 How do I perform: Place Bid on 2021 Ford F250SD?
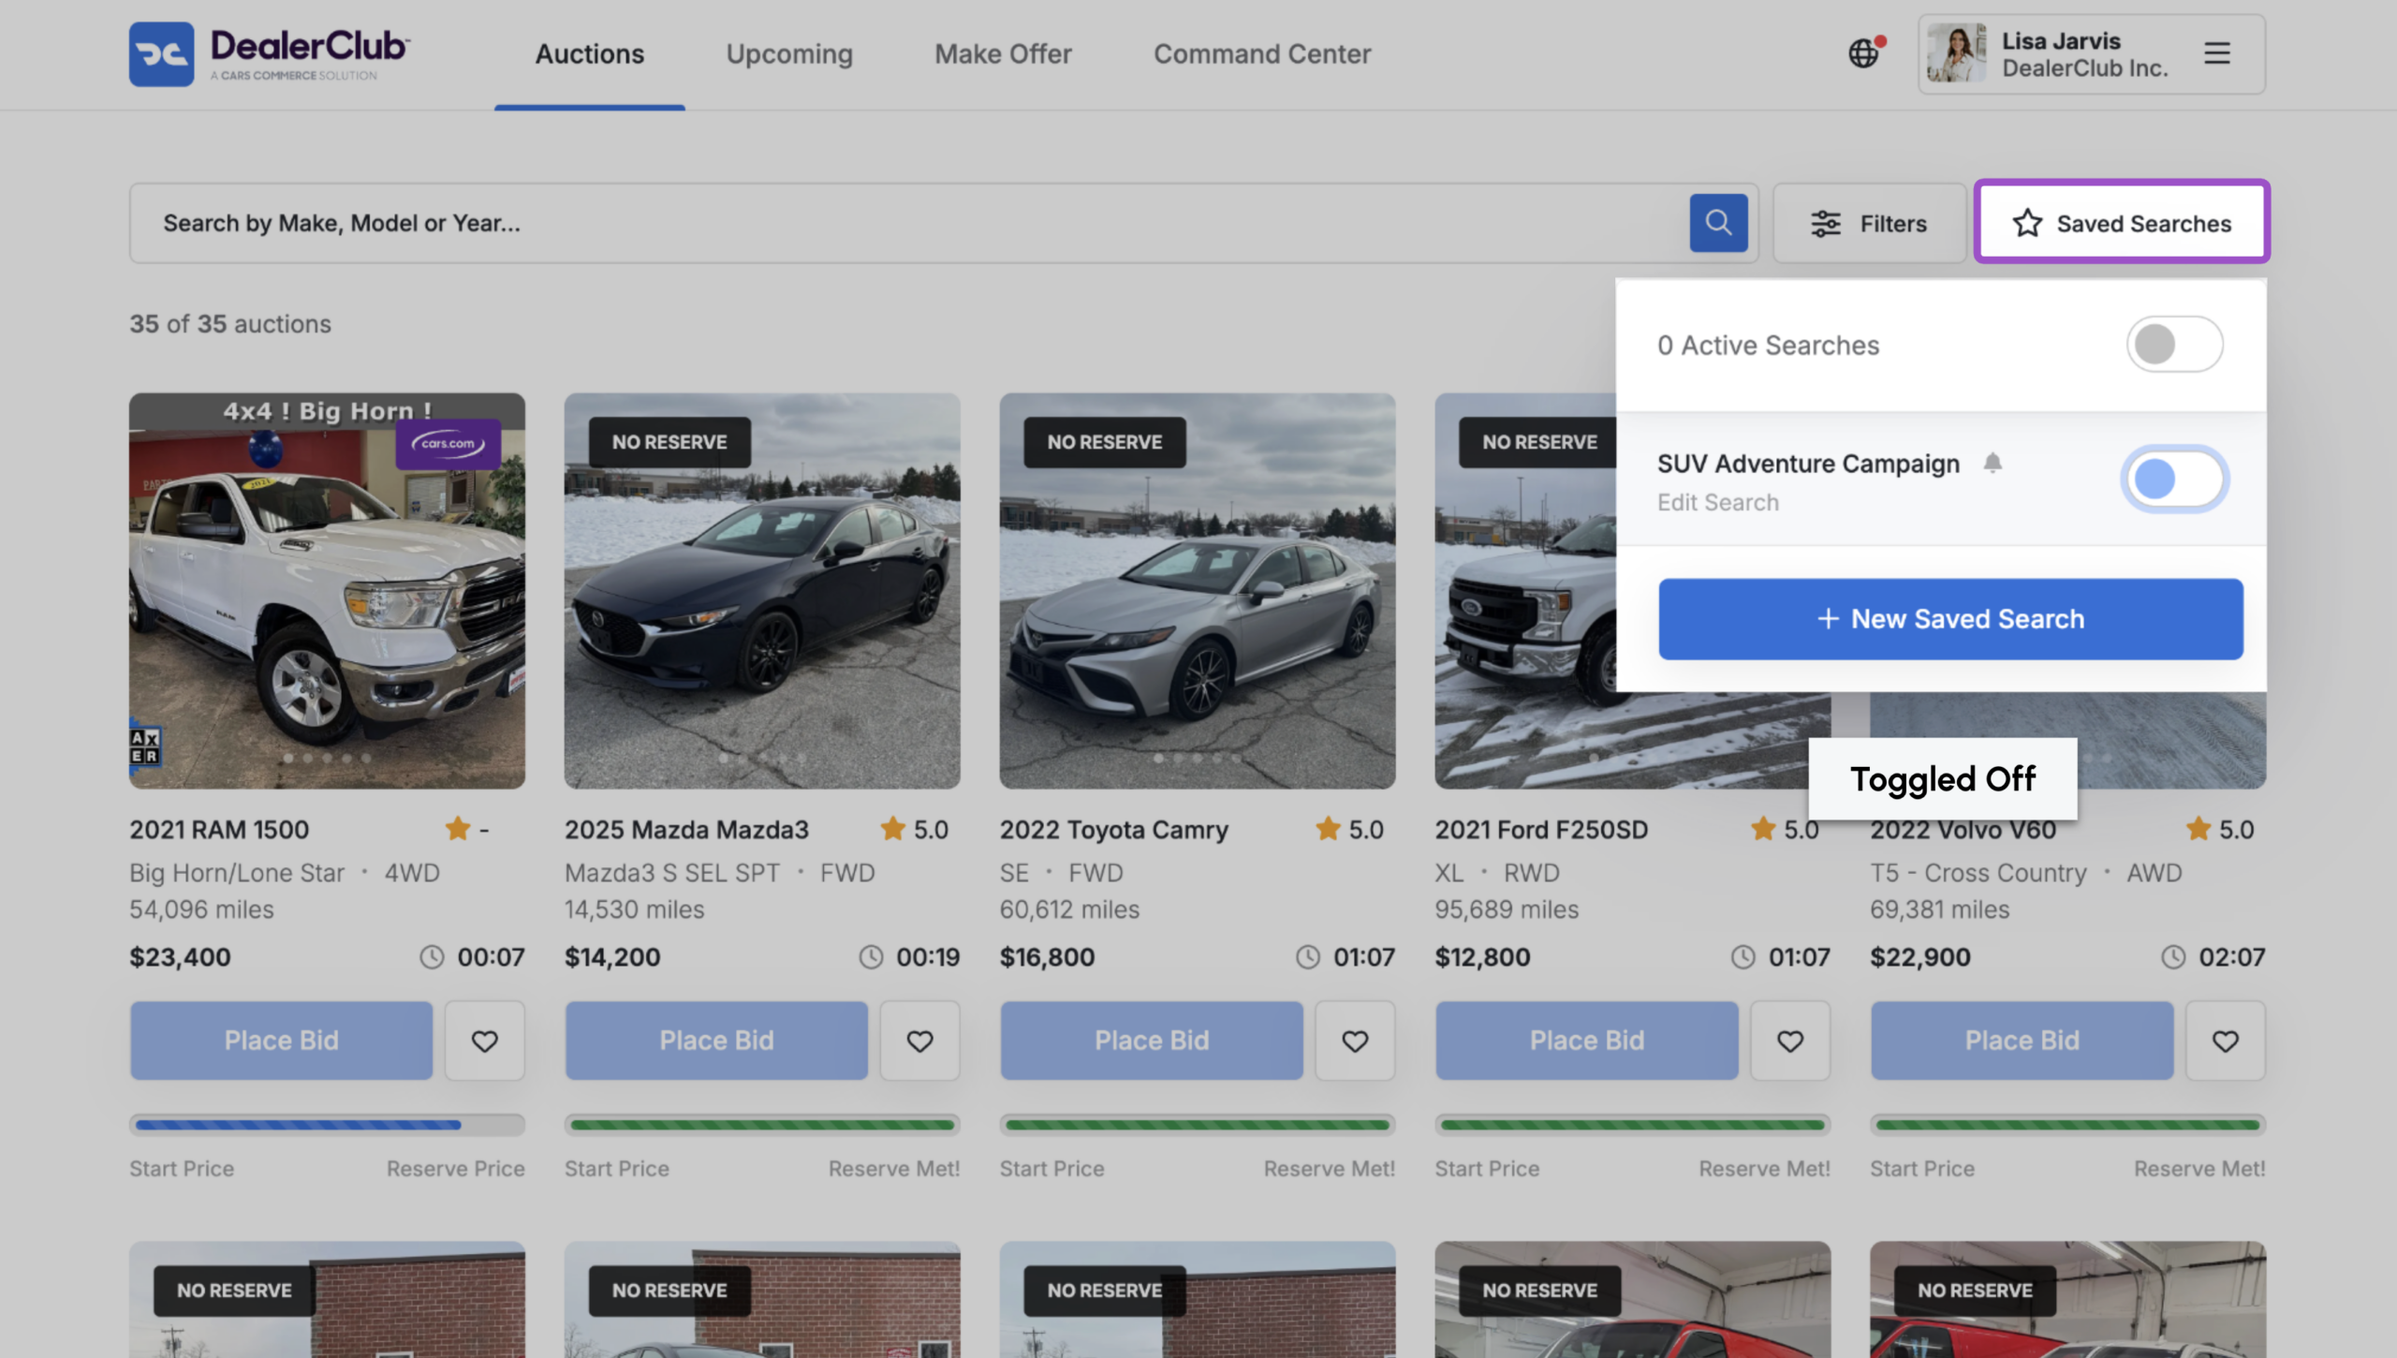click(1587, 1041)
